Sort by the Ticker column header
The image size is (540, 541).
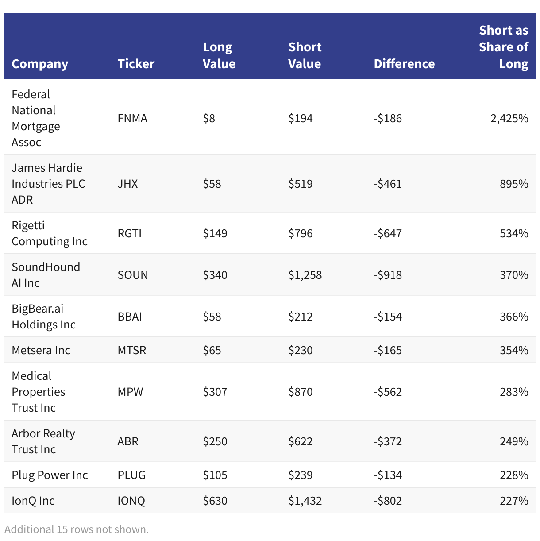click(x=136, y=64)
